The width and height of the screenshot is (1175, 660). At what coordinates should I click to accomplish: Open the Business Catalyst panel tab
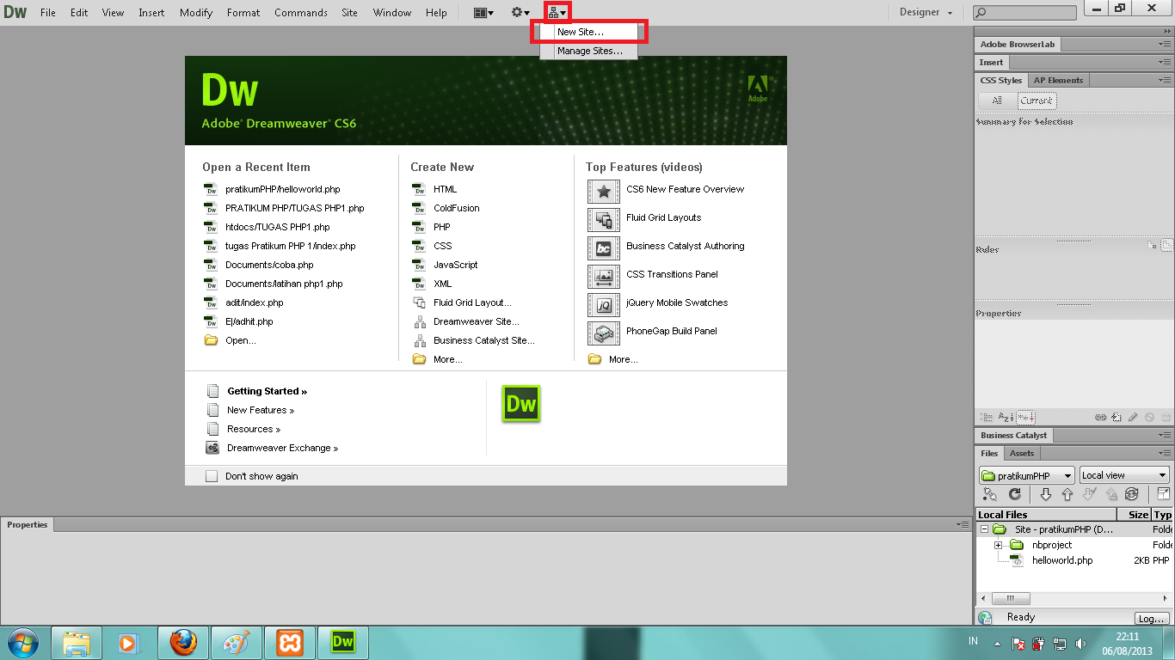(1013, 435)
